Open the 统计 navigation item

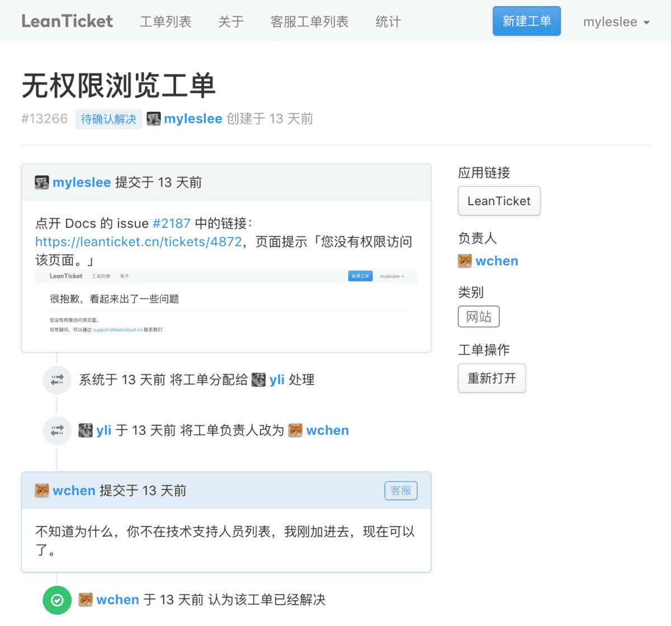[x=388, y=22]
